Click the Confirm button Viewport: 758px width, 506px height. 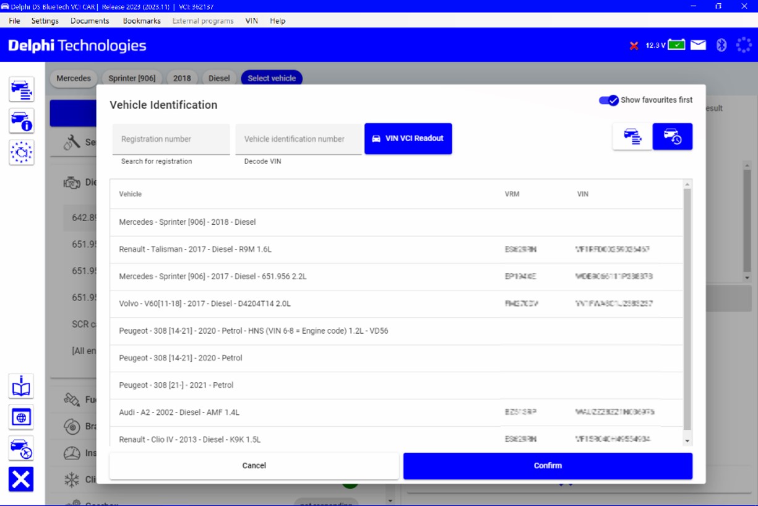coord(548,466)
